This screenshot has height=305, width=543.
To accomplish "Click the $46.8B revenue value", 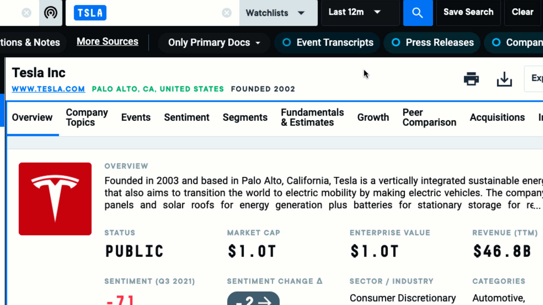I will 502,251.
